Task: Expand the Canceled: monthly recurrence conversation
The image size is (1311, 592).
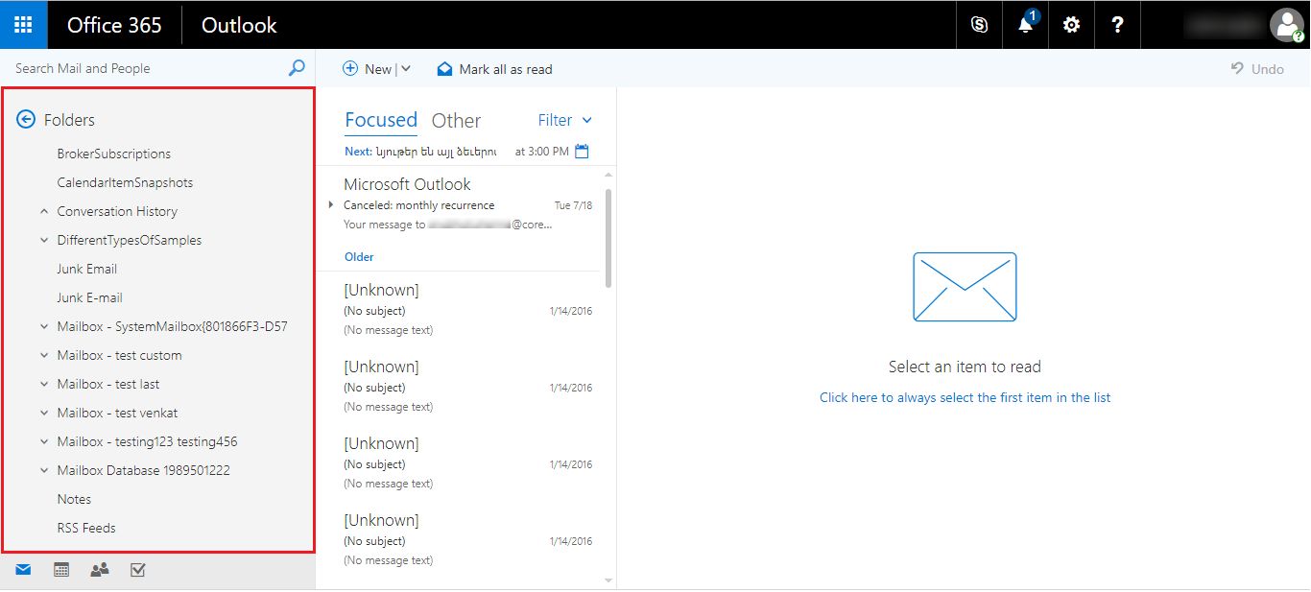Action: click(x=331, y=205)
